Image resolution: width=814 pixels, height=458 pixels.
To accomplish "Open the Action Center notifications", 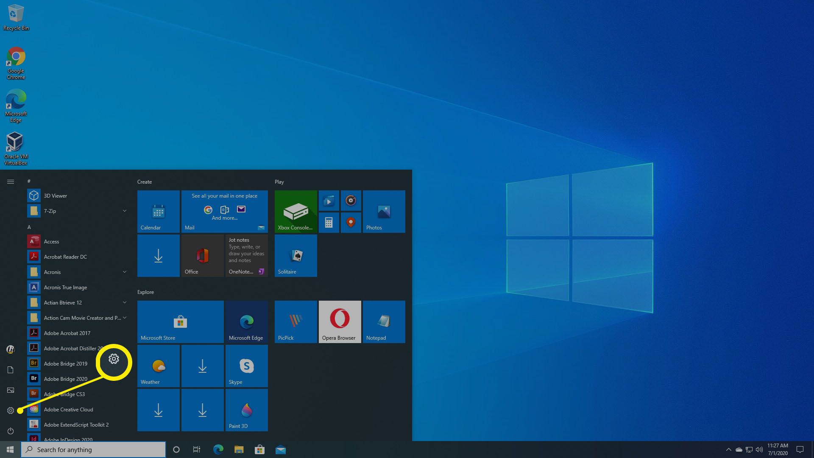I will pyautogui.click(x=800, y=450).
